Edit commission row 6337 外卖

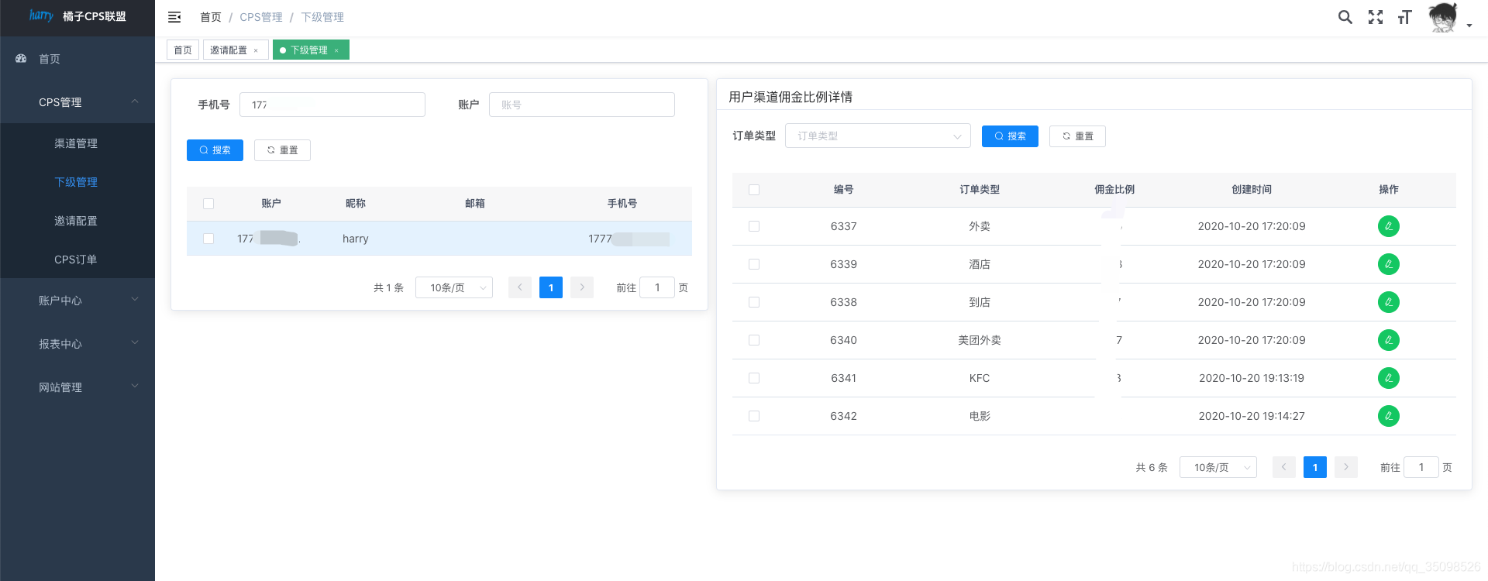1389,226
